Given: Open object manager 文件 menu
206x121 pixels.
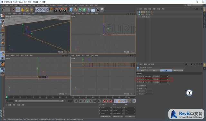Looking at the screenshot, I should (x=141, y=9).
